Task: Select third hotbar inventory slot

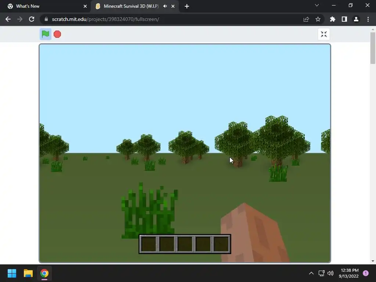Action: point(185,244)
